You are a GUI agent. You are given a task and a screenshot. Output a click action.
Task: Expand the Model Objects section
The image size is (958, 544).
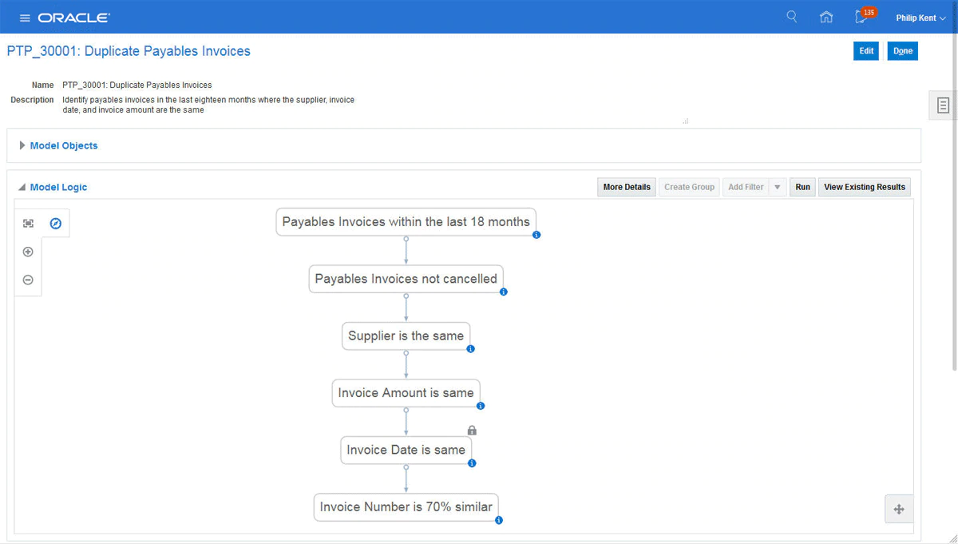click(x=22, y=145)
